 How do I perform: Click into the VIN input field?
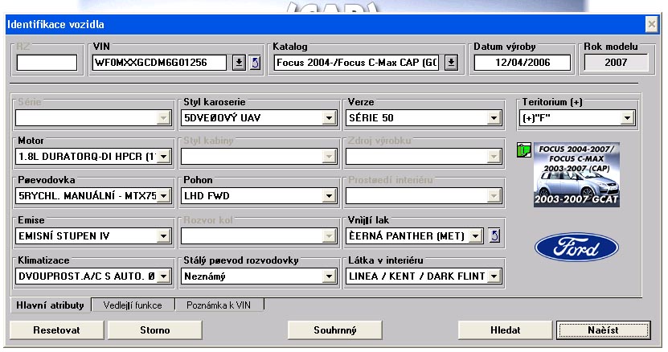pos(161,63)
